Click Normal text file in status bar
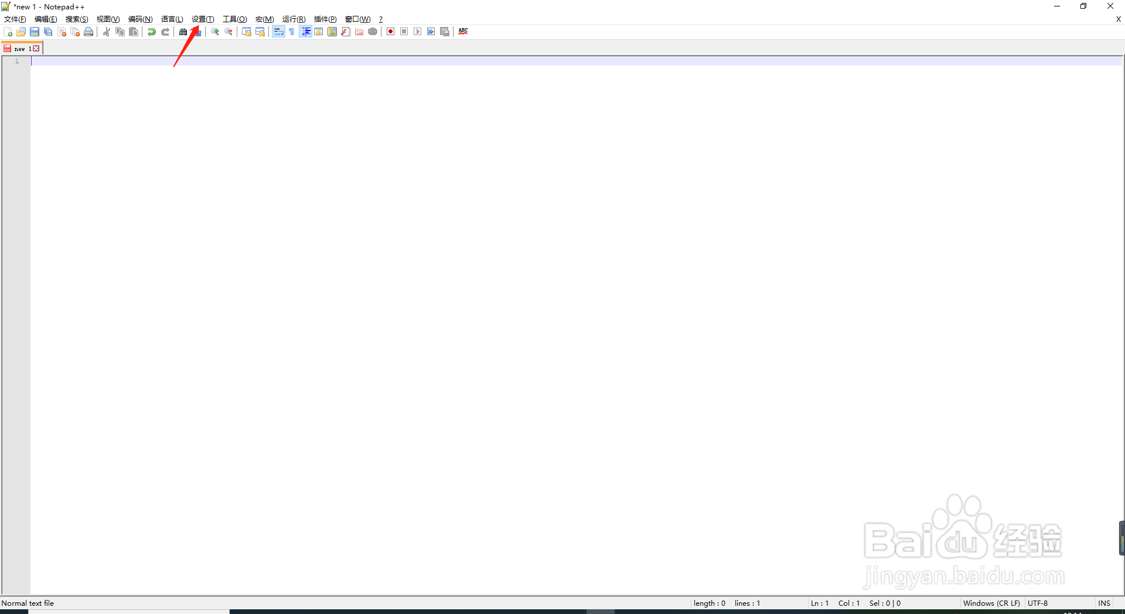The height and width of the screenshot is (614, 1125). [x=28, y=603]
